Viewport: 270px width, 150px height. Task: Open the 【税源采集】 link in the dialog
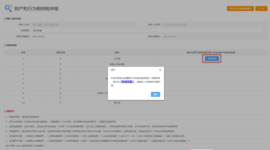click(127, 82)
